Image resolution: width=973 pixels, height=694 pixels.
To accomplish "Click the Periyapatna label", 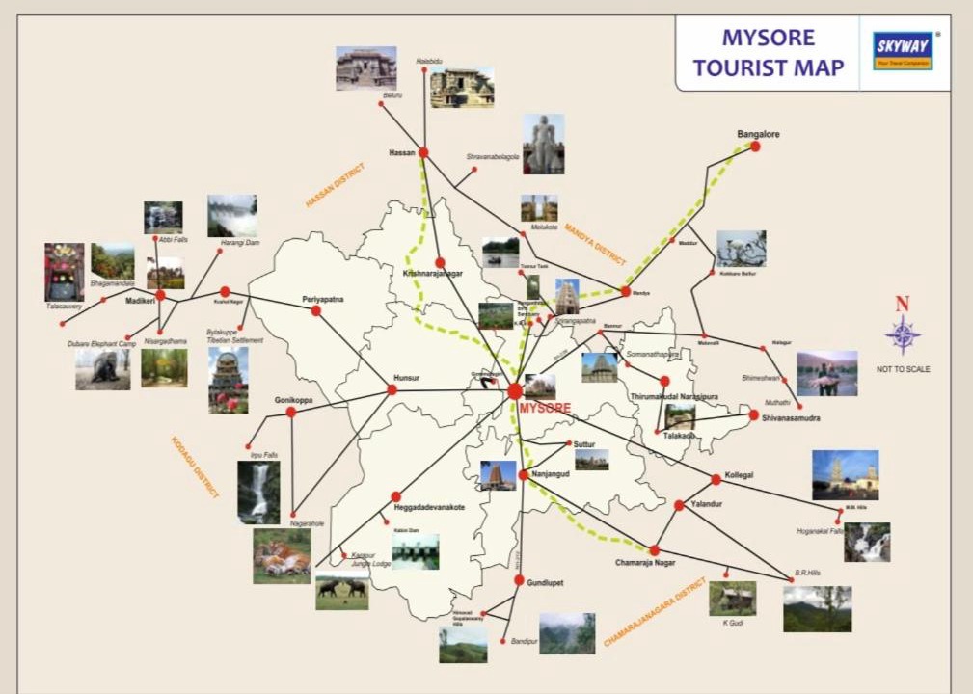I will click(x=323, y=300).
